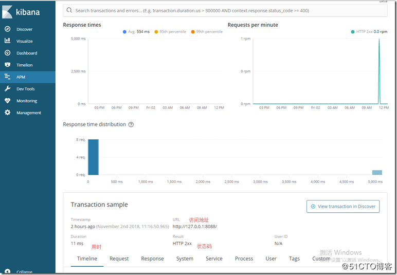Click the Requests per minute heading
The width and height of the screenshot is (397, 275).
[x=252, y=25]
